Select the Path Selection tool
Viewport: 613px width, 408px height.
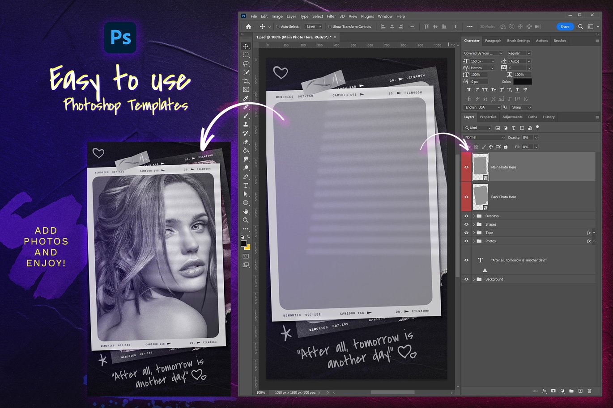click(246, 194)
